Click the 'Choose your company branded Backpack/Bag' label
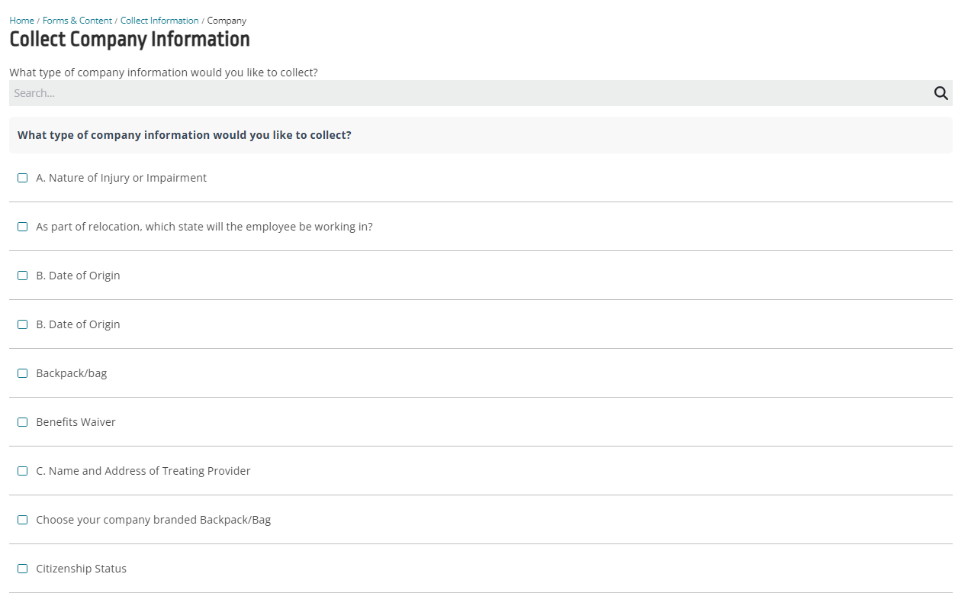This screenshot has width=971, height=603. 153,520
